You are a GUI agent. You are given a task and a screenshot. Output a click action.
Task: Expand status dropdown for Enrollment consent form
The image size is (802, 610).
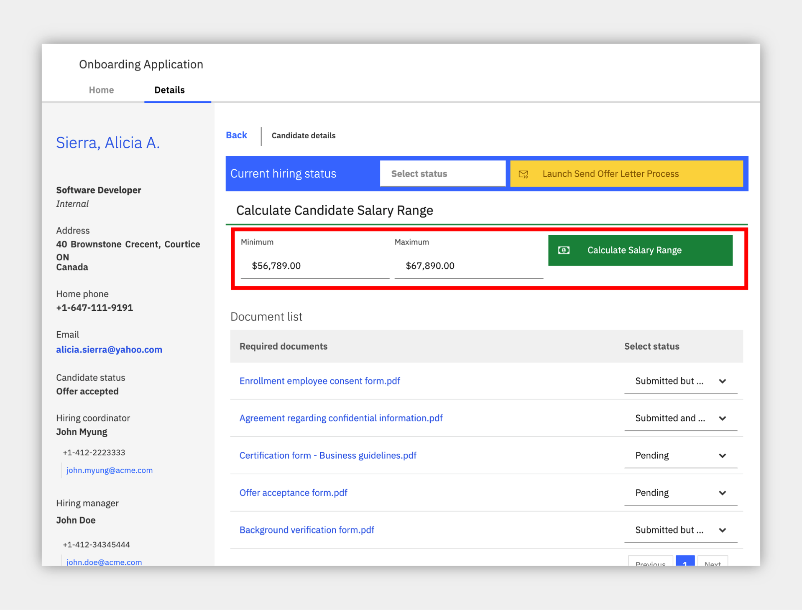[681, 381]
